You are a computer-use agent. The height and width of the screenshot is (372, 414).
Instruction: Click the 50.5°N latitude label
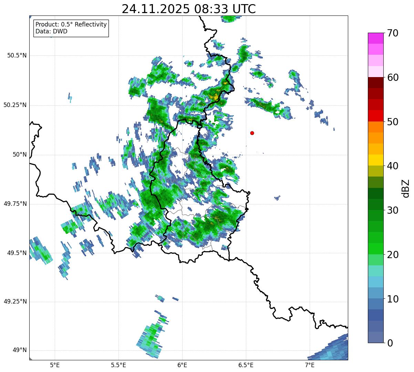pyautogui.click(x=17, y=55)
